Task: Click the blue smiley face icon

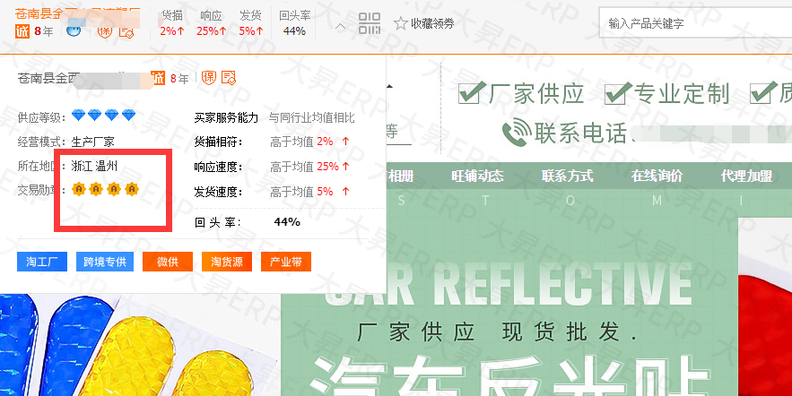Action: [74, 30]
